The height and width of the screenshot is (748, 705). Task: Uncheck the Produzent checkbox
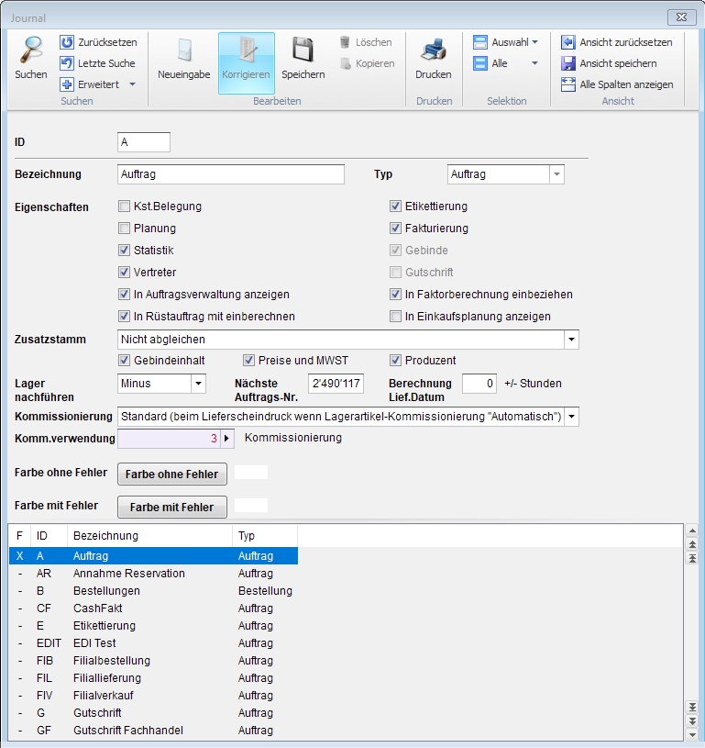(395, 360)
